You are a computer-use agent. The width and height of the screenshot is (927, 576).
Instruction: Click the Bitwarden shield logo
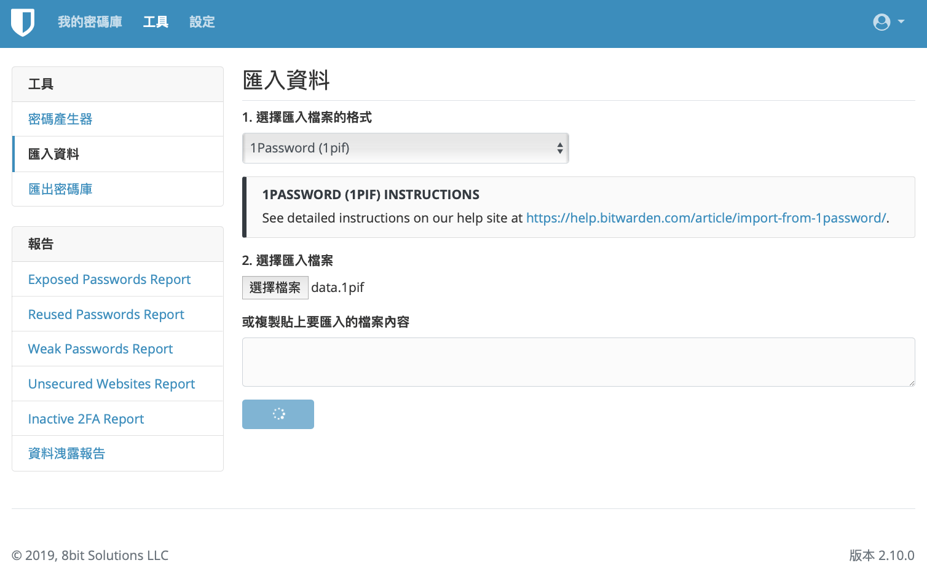click(23, 23)
